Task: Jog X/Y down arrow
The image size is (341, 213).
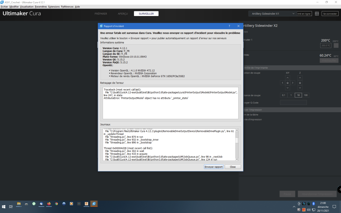Action: coord(287,88)
